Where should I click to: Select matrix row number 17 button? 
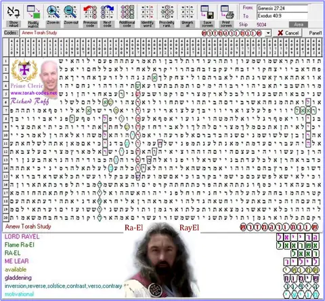[x=6, y=193]
